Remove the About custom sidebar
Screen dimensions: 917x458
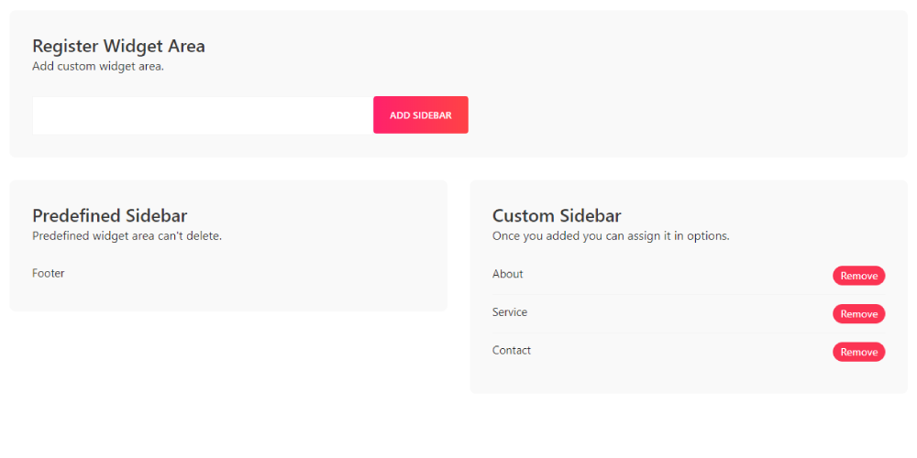tap(858, 276)
